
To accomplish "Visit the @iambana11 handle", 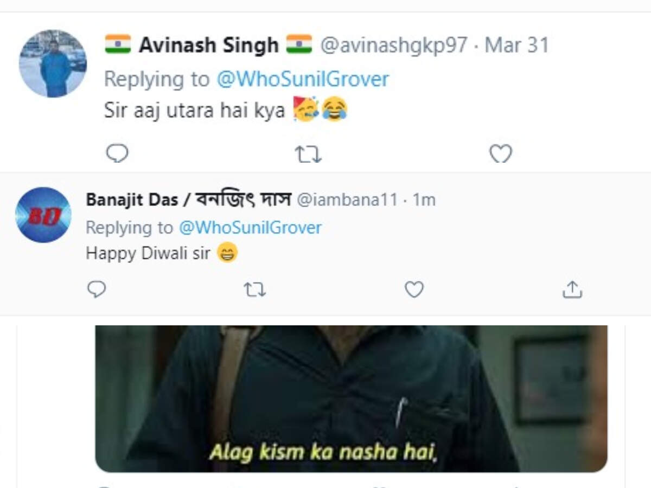I will pyautogui.click(x=347, y=200).
